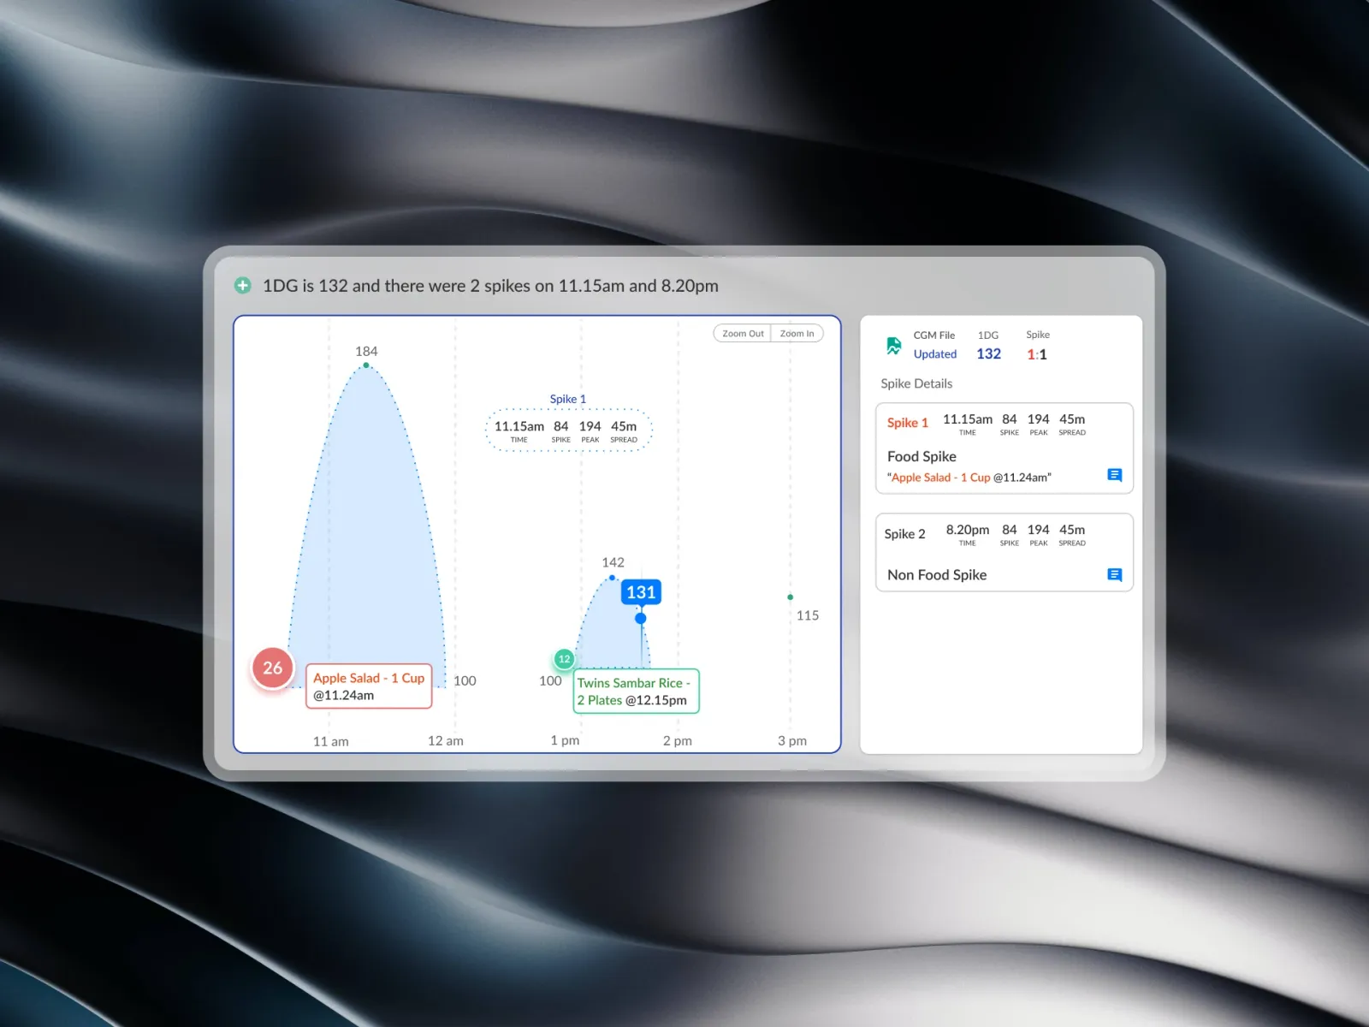Screen dimensions: 1369x1027
Task: Click the Zoom Out button
Action: point(743,334)
